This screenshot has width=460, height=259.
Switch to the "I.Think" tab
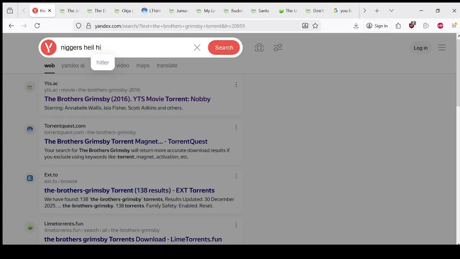click(x=152, y=11)
